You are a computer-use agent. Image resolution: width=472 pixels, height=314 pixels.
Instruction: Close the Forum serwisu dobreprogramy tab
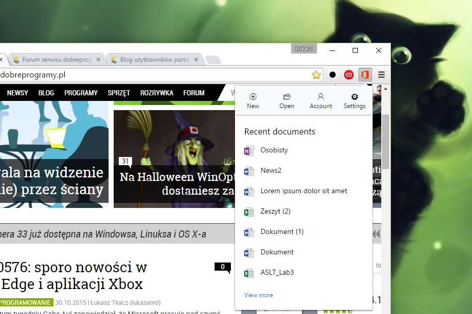click(x=98, y=60)
